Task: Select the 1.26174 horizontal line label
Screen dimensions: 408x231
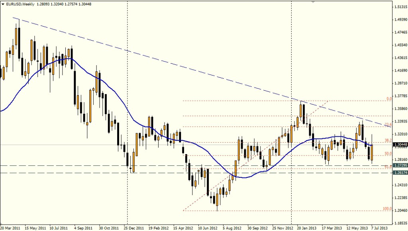Action: click(x=399, y=173)
